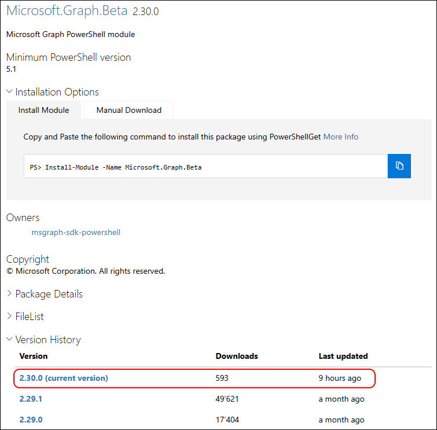Open version 2.29.1 link
437x430 pixels.
pyautogui.click(x=31, y=399)
